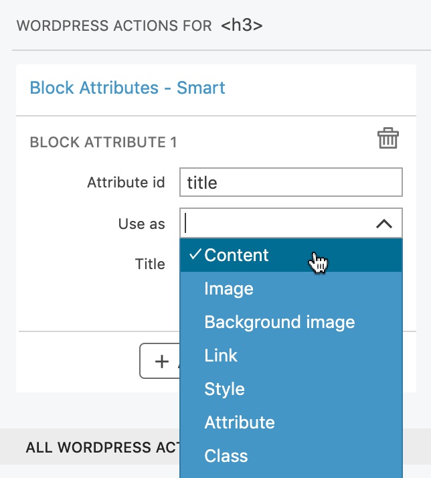Click the Block Attribute 1 heading

click(x=103, y=143)
